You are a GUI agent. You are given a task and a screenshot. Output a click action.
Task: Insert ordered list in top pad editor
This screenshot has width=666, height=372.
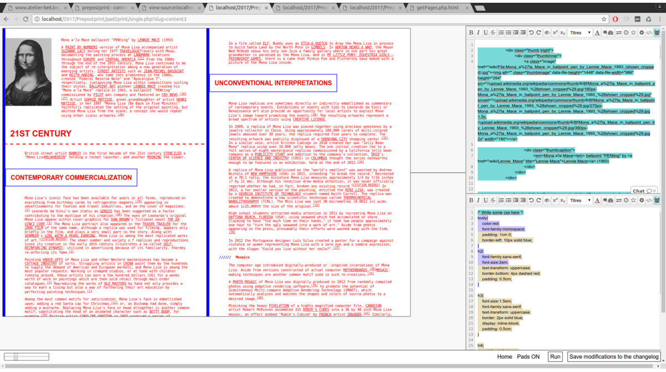pos(501,33)
